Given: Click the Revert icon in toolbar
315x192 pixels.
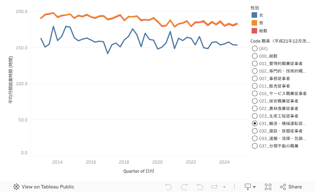Looking at the screenshot, I should point(200,187).
